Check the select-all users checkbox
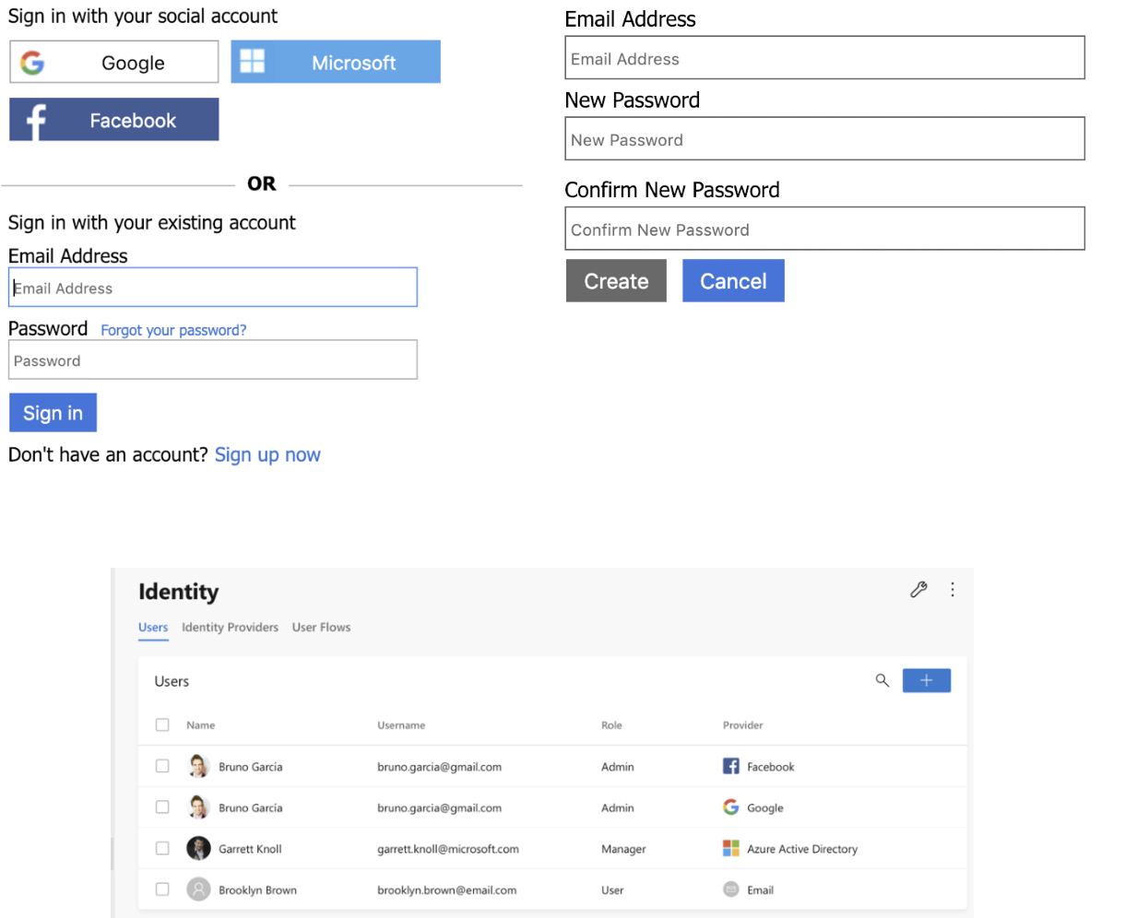 pos(162,724)
